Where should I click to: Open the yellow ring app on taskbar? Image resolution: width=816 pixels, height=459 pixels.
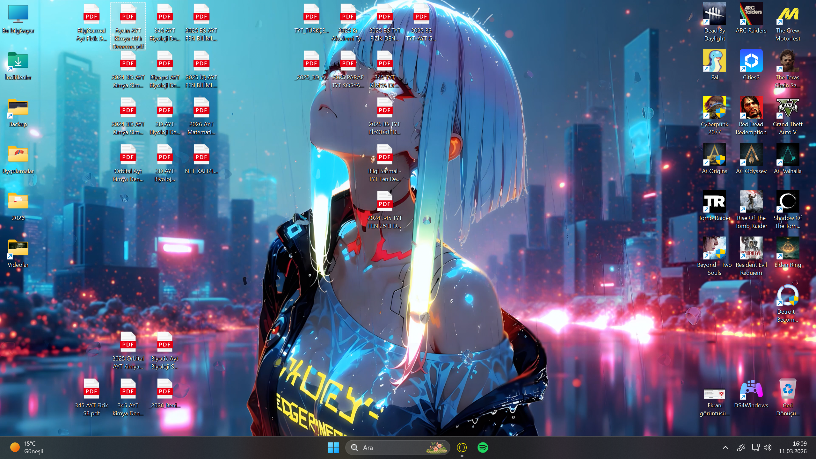462,448
